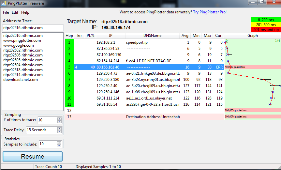Click the red 501 ms and up swatch
Image resolution: width=281 pixels, height=170 pixels.
266,30
